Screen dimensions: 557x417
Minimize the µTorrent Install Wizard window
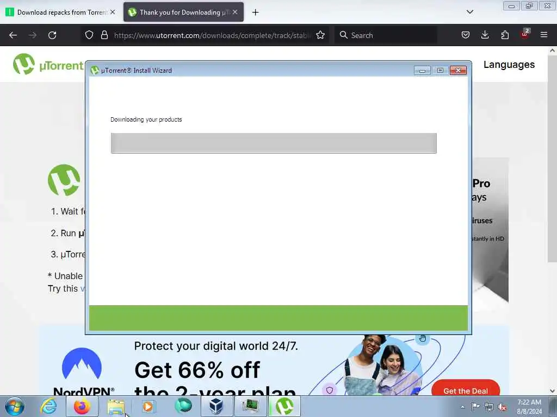(x=422, y=70)
